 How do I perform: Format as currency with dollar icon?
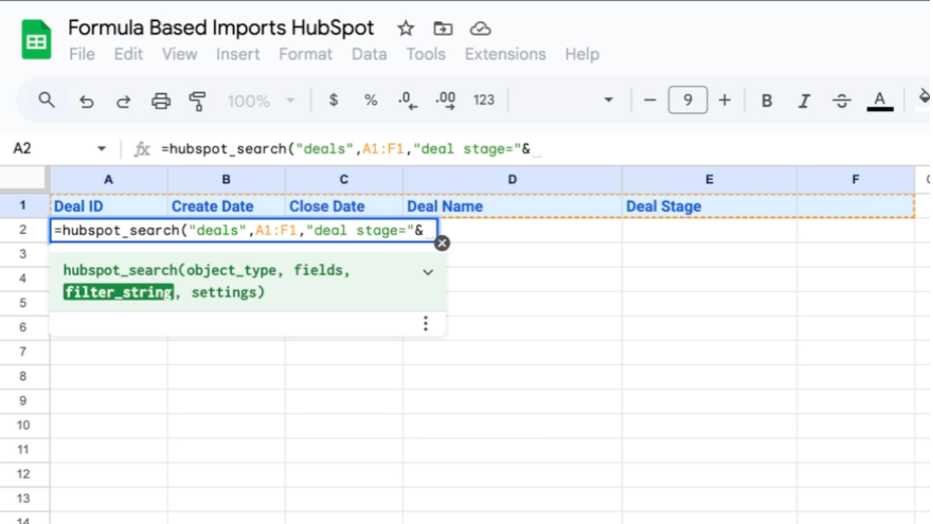click(x=333, y=100)
